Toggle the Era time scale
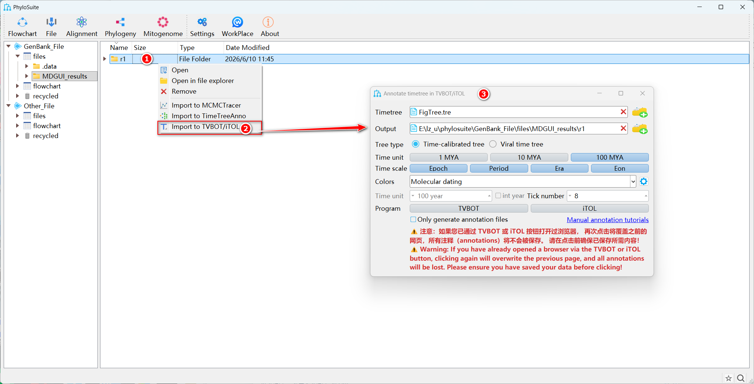This screenshot has height=384, width=754. click(x=559, y=169)
